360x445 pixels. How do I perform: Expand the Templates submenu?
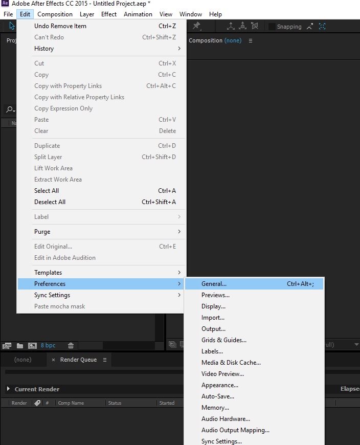[x=101, y=273]
